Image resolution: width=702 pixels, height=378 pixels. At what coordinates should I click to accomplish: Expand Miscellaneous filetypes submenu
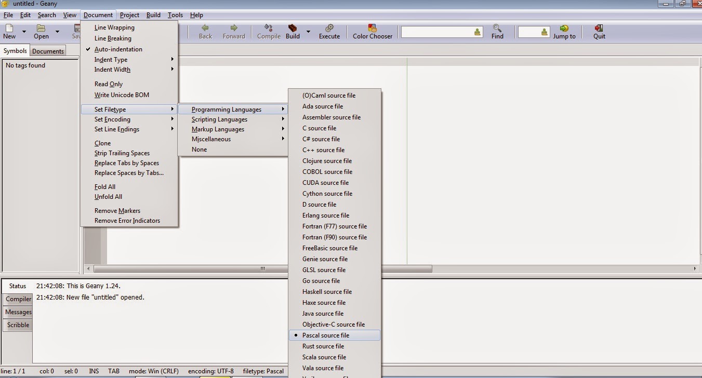click(x=233, y=139)
